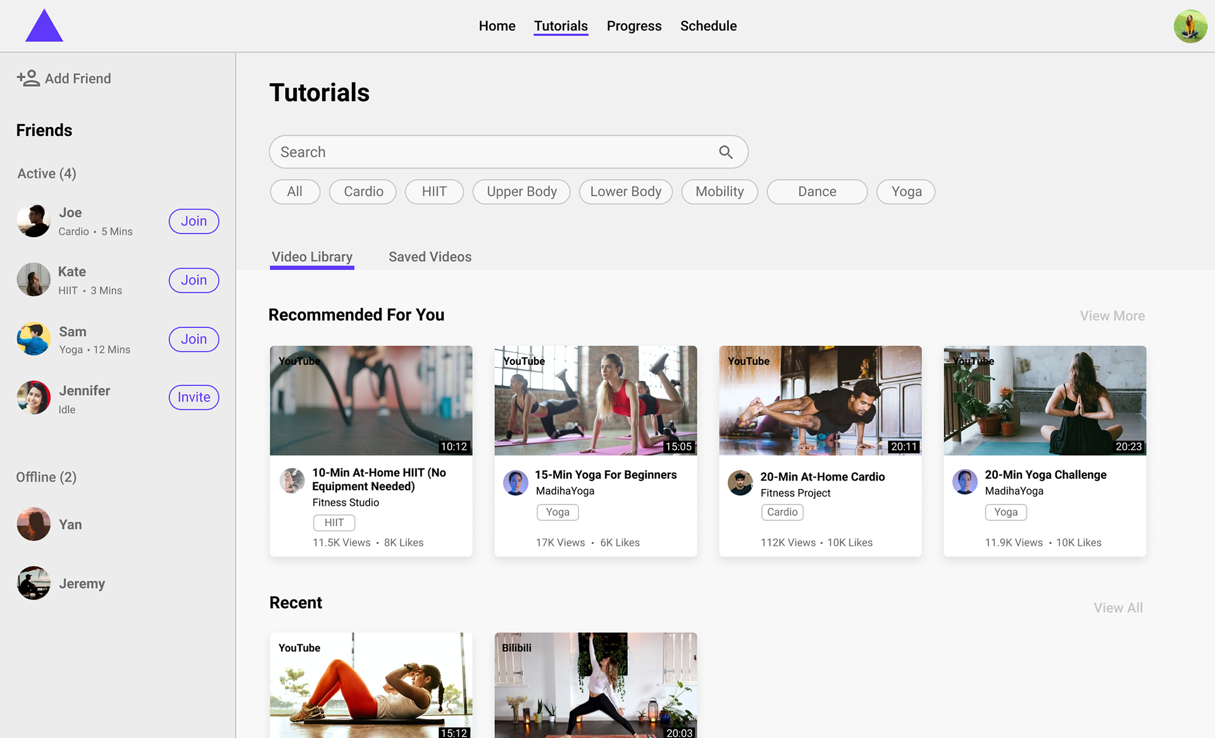Open the 20-Min Yoga Challenge title

[x=1045, y=475]
